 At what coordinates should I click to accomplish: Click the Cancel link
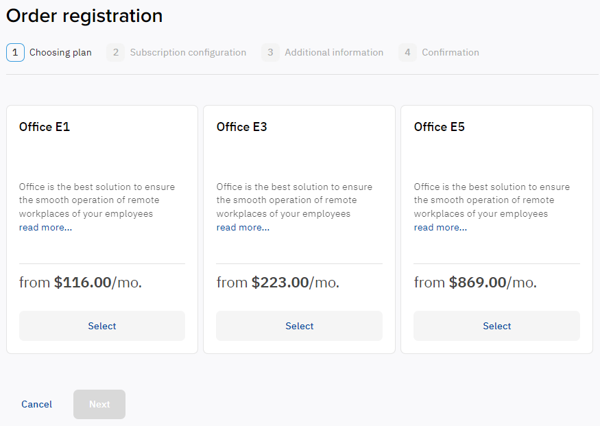click(36, 404)
